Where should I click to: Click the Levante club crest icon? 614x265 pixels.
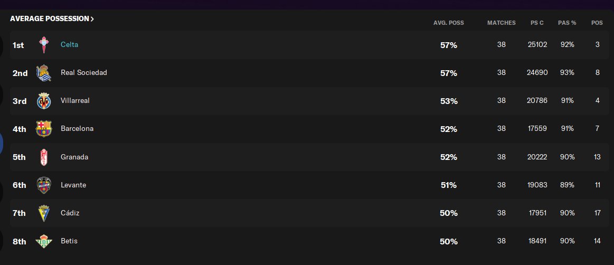pyautogui.click(x=44, y=185)
